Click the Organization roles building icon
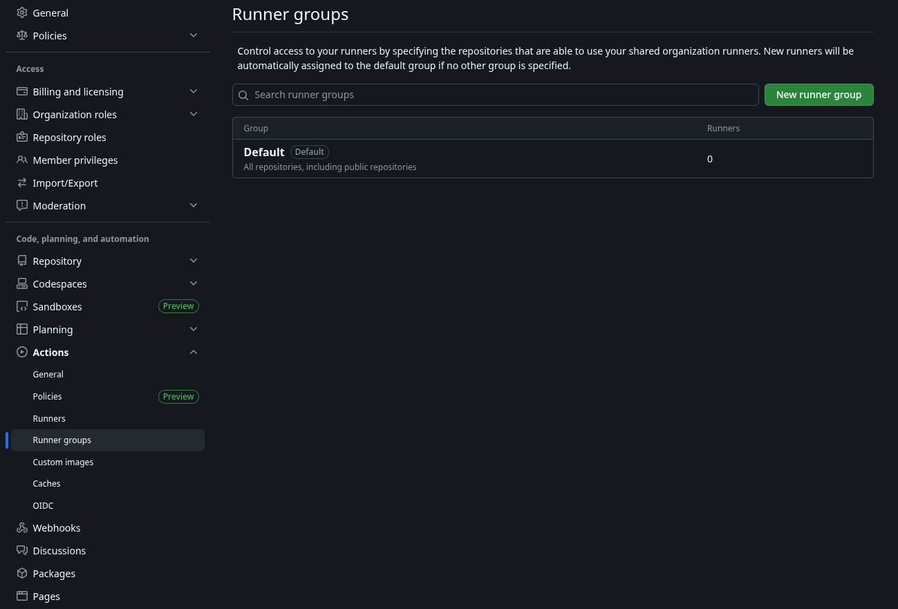This screenshot has width=898, height=609. click(x=22, y=114)
